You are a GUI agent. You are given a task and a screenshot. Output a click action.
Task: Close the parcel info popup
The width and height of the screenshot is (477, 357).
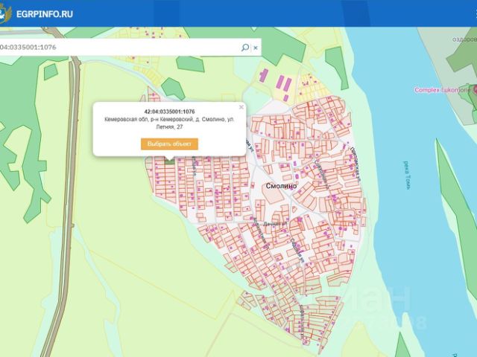(241, 107)
